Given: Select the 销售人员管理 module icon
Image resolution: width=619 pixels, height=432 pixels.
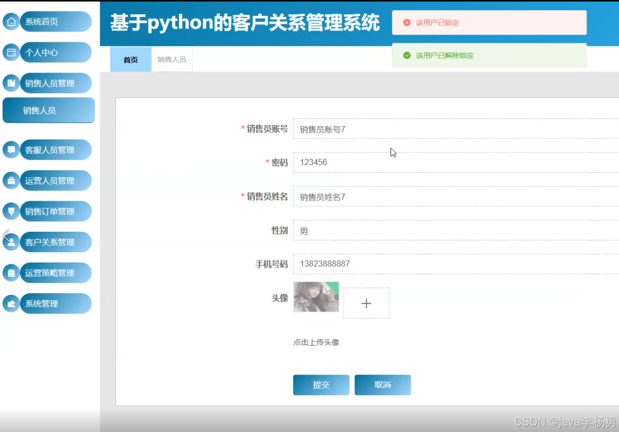Looking at the screenshot, I should click(x=10, y=83).
